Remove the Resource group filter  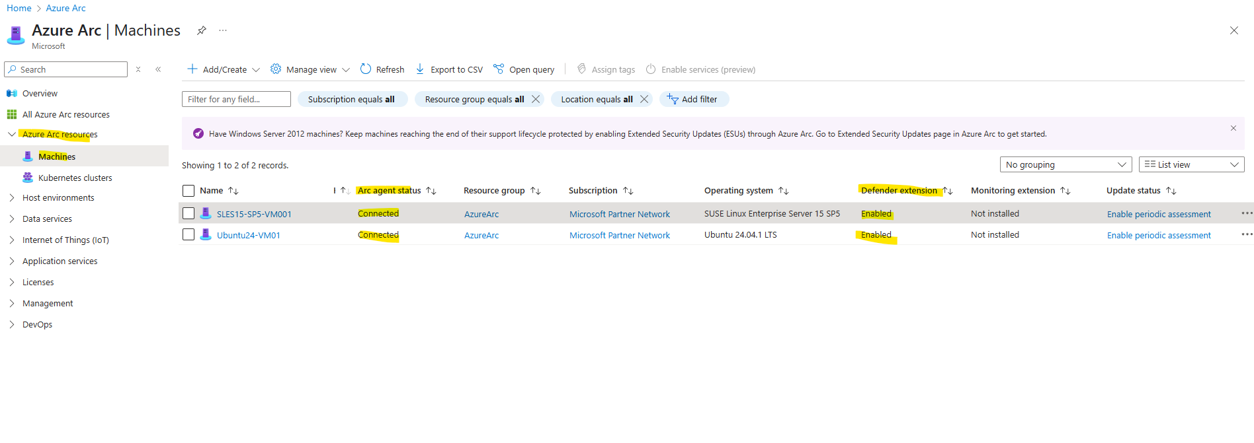click(x=536, y=99)
